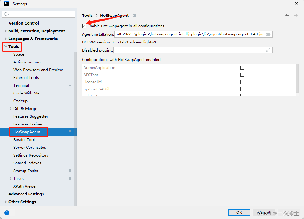
Task: Click the OK button
Action: (239, 212)
